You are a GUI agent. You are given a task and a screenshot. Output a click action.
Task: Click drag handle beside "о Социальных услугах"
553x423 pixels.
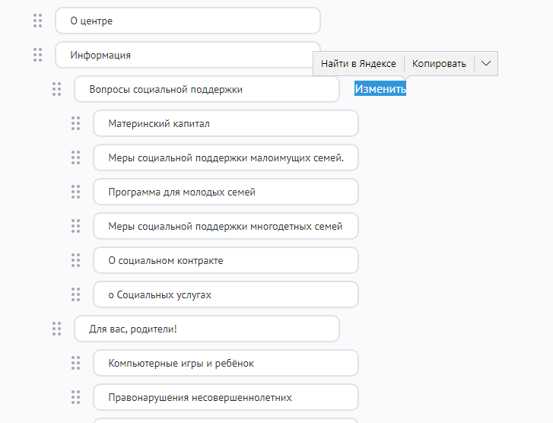75,294
